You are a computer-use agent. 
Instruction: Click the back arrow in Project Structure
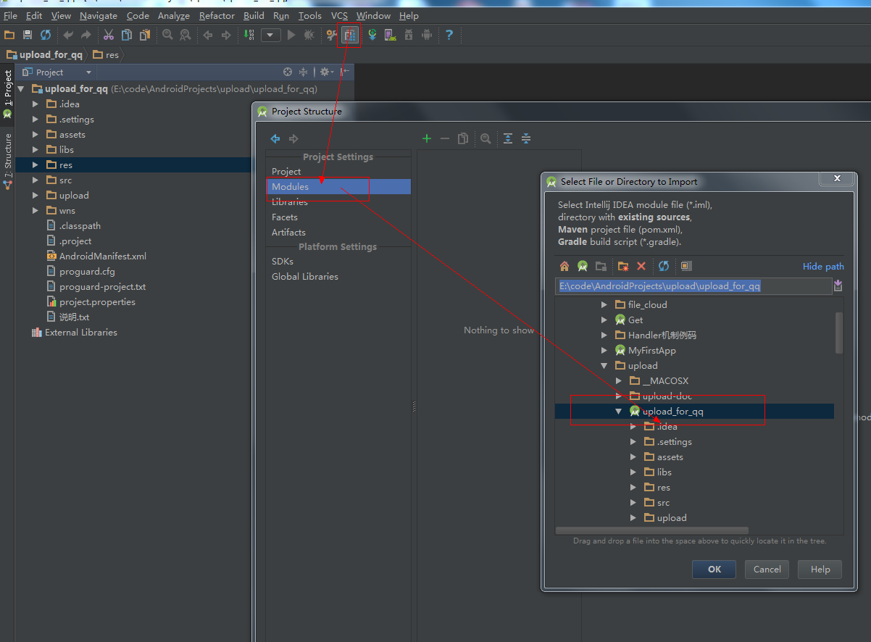point(275,138)
